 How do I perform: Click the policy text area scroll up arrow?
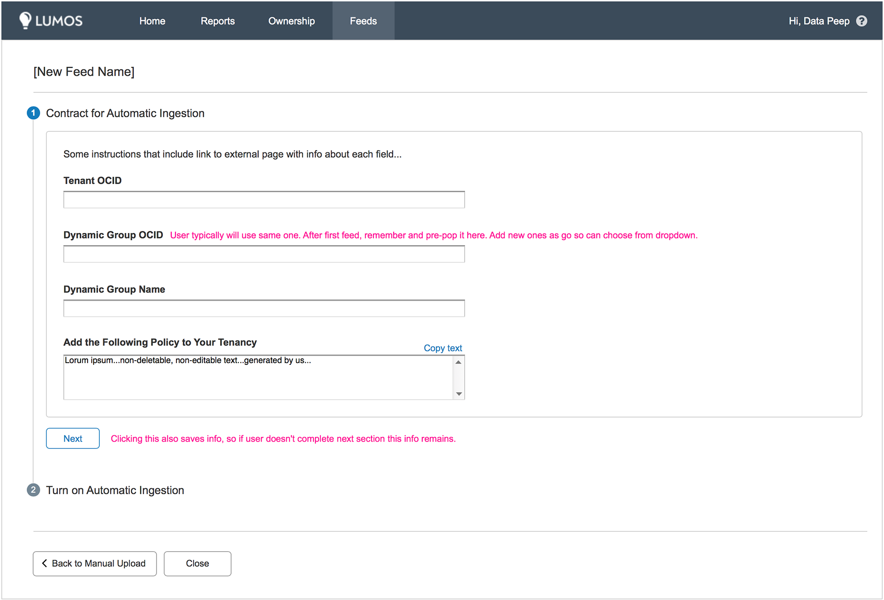tap(459, 362)
